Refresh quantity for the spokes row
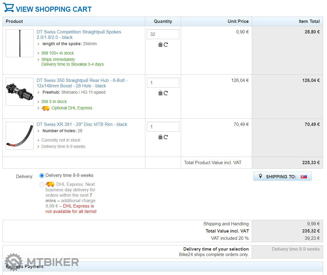This screenshot has height=275, width=327. [x=166, y=45]
